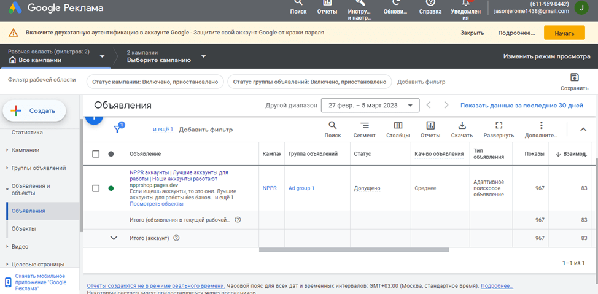Viewport: 598px width, 294px height.
Task: Go to previous date range arrow
Action: coord(429,105)
